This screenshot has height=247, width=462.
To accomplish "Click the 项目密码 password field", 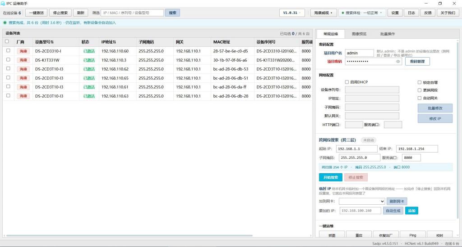I will point(373,61).
